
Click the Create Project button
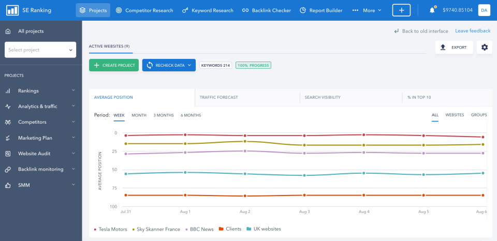(113, 65)
